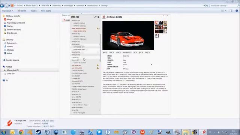Click Otevřít in Explorer toolbar
240x135 pixels.
tap(22, 11)
